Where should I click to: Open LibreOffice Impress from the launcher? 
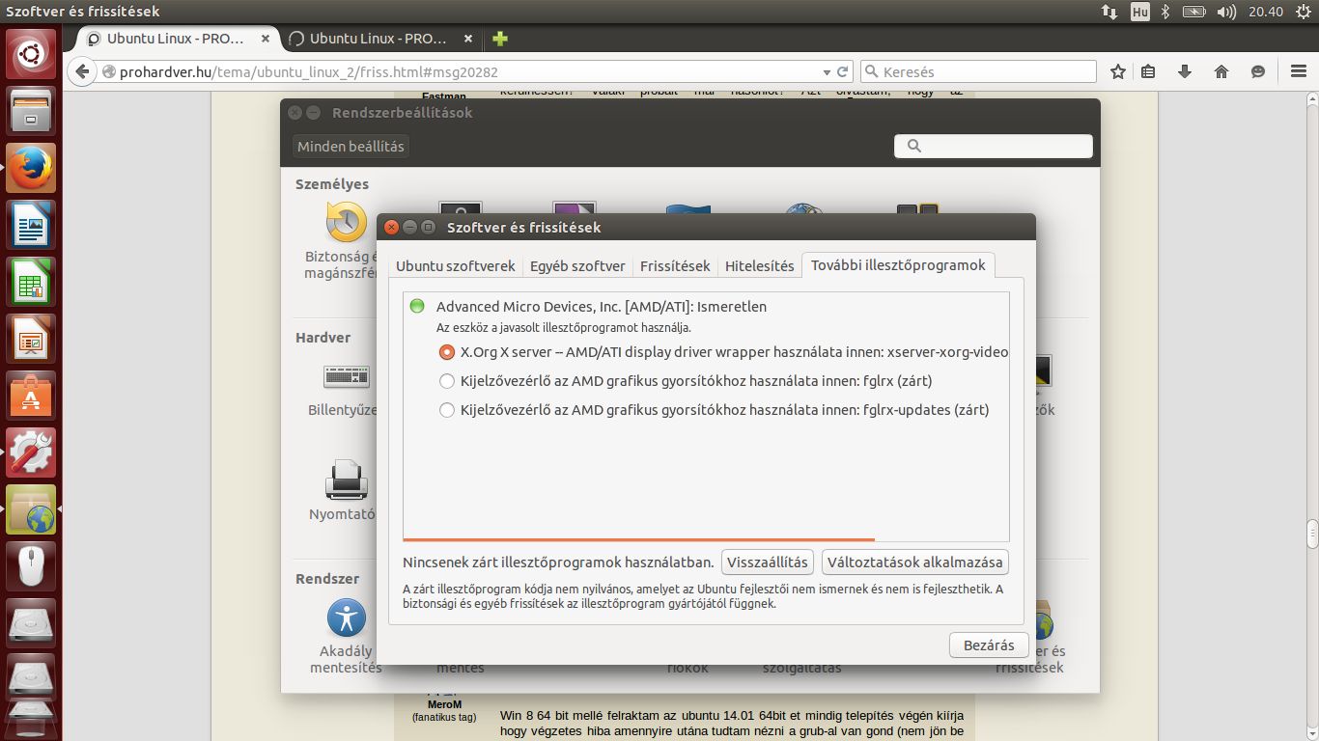(x=31, y=339)
